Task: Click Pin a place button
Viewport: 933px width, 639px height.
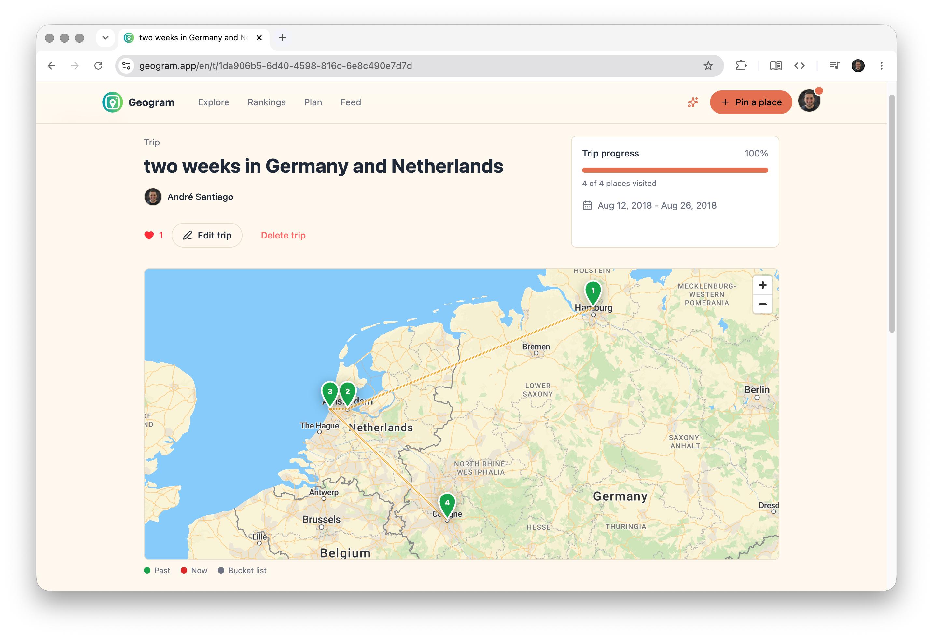Action: pos(751,102)
